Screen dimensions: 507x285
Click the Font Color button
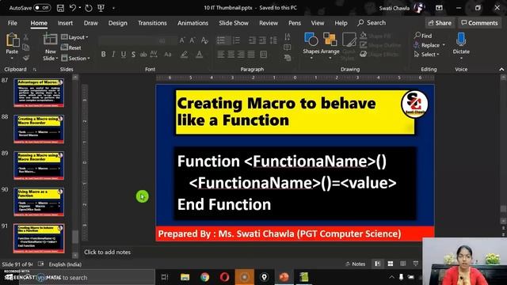200,55
